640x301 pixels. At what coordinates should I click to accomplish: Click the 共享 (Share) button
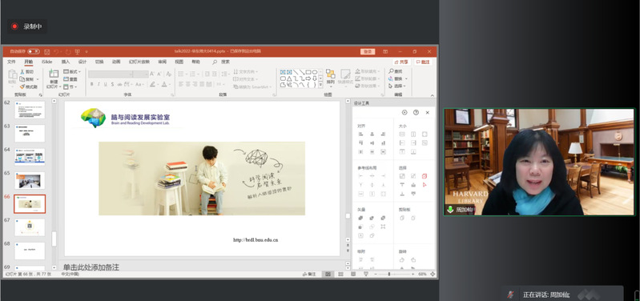click(401, 62)
